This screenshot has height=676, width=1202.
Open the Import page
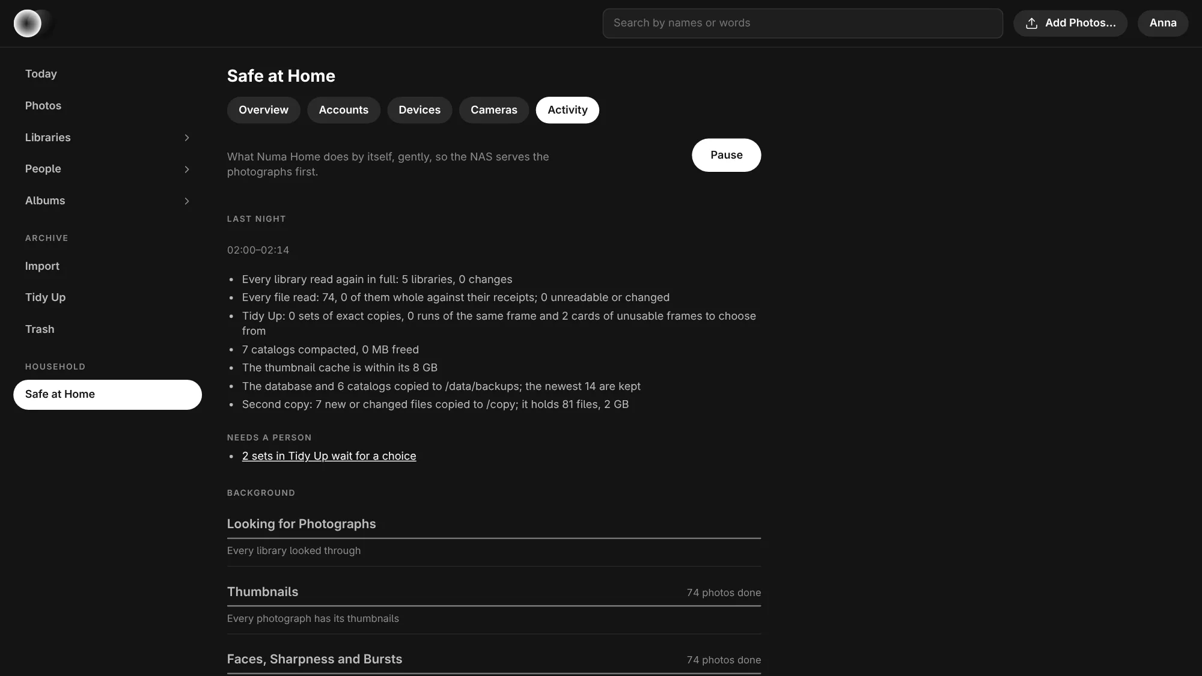[107, 266]
